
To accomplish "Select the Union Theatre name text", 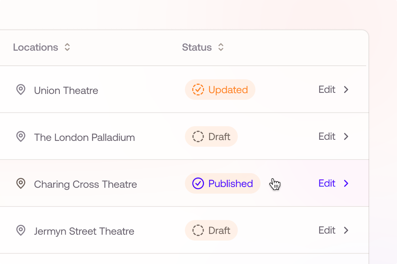I will (66, 91).
